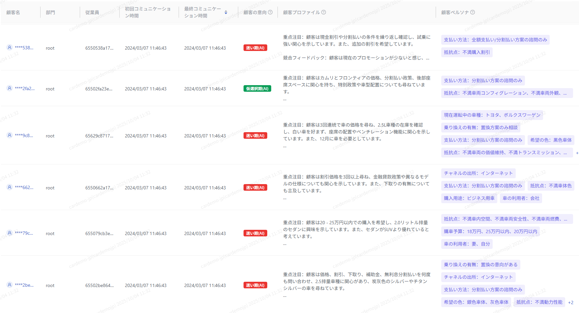Expand the plus indicator in ****9c8 persona row

pos(577,153)
